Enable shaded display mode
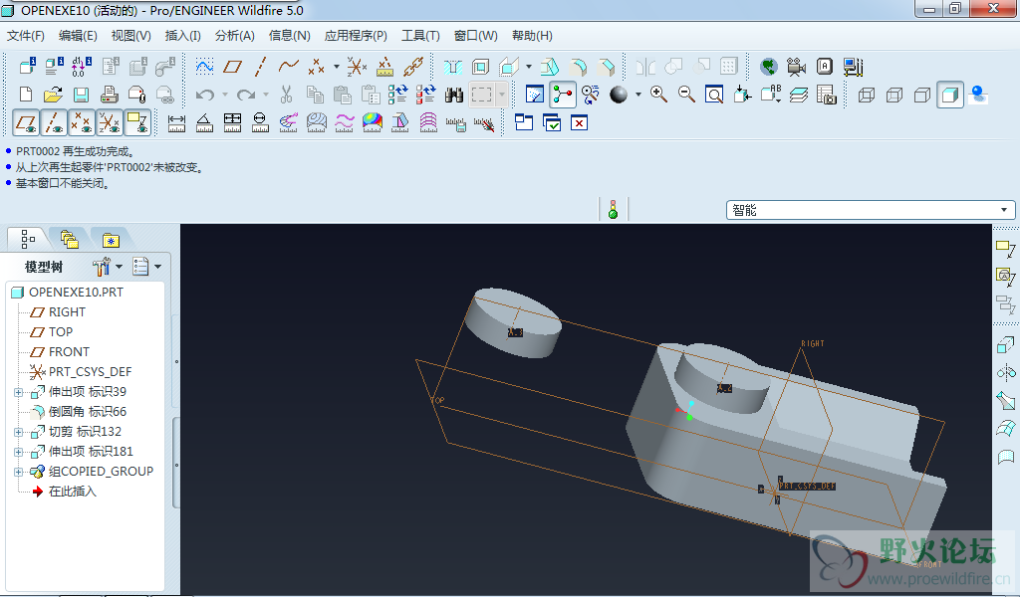This screenshot has width=1020, height=597. [x=949, y=95]
